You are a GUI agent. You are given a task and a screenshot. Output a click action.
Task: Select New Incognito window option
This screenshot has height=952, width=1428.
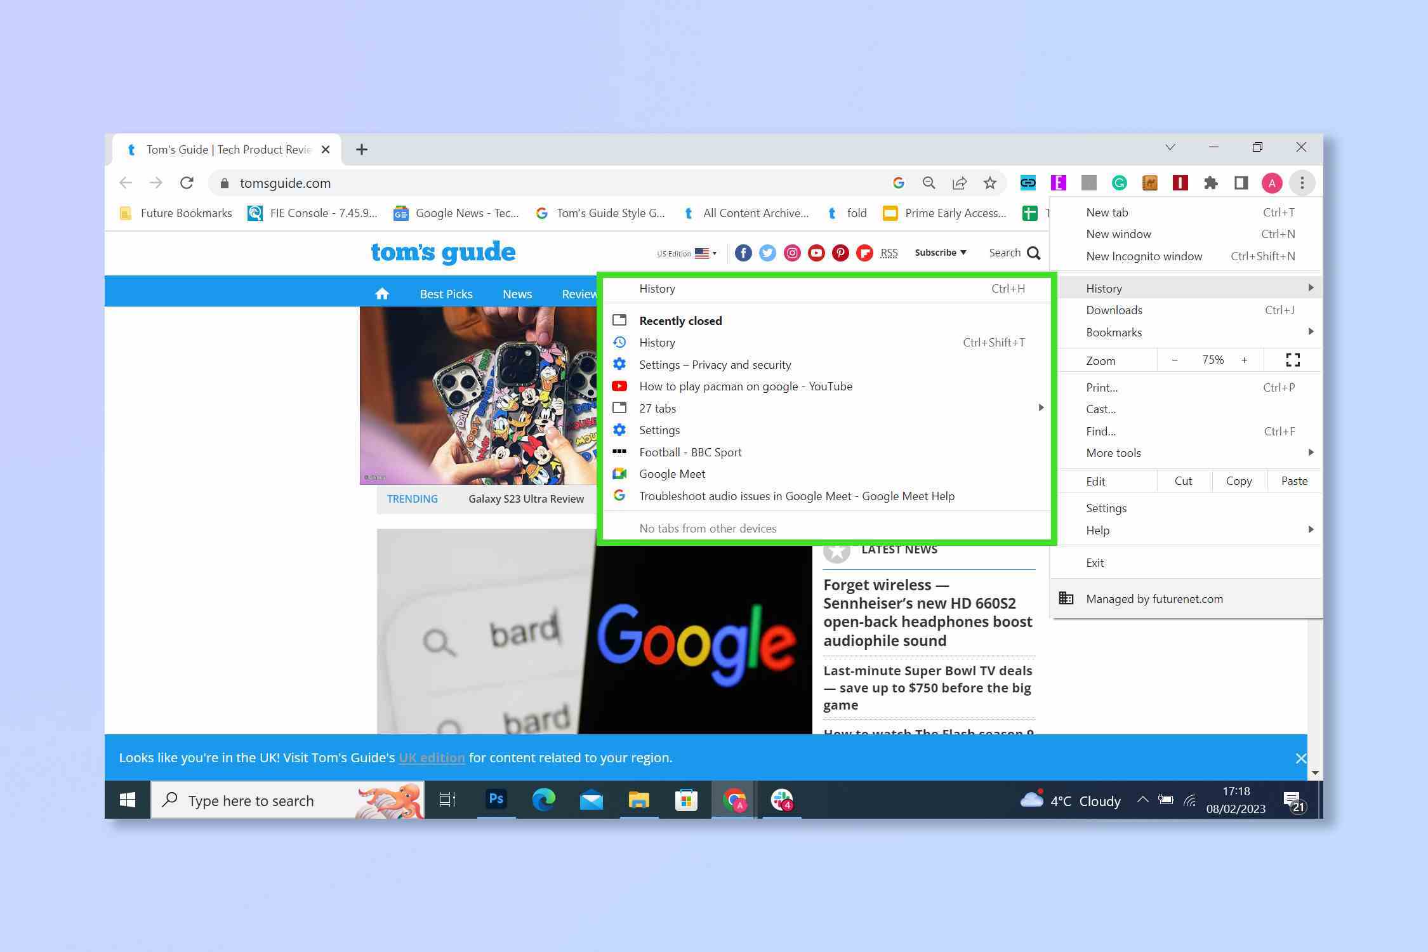pyautogui.click(x=1144, y=256)
